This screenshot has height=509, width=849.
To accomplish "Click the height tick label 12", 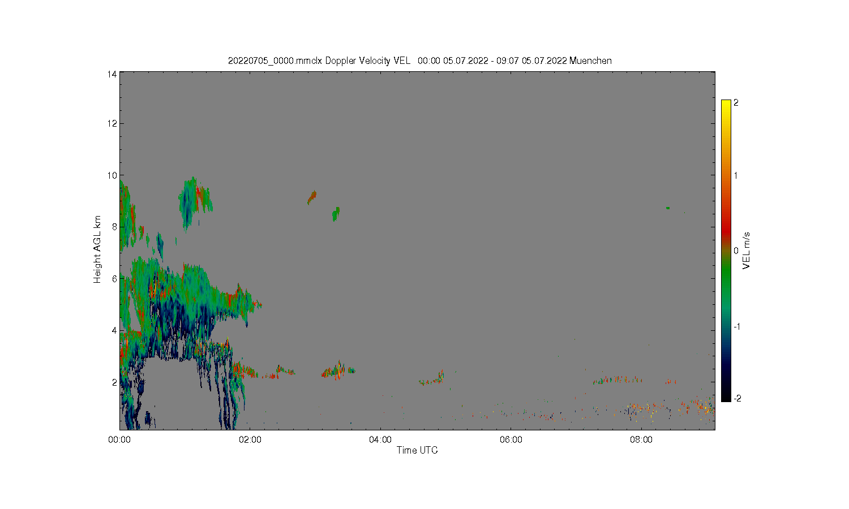I will coord(113,123).
